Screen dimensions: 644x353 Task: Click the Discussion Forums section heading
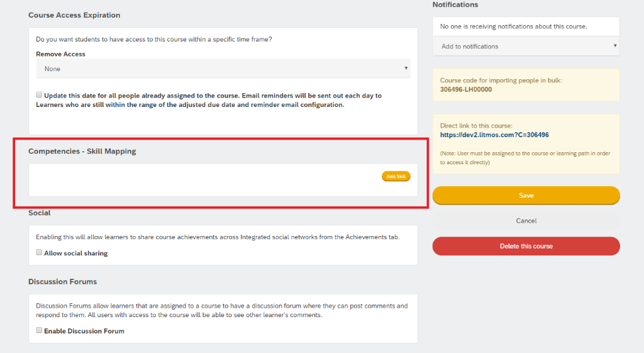click(62, 281)
